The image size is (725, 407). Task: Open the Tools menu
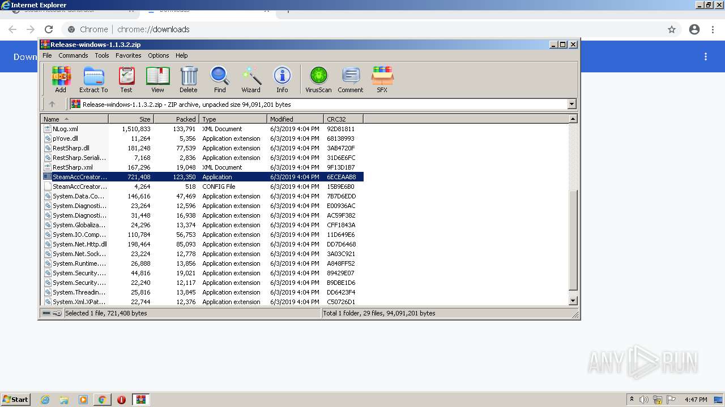pos(102,55)
